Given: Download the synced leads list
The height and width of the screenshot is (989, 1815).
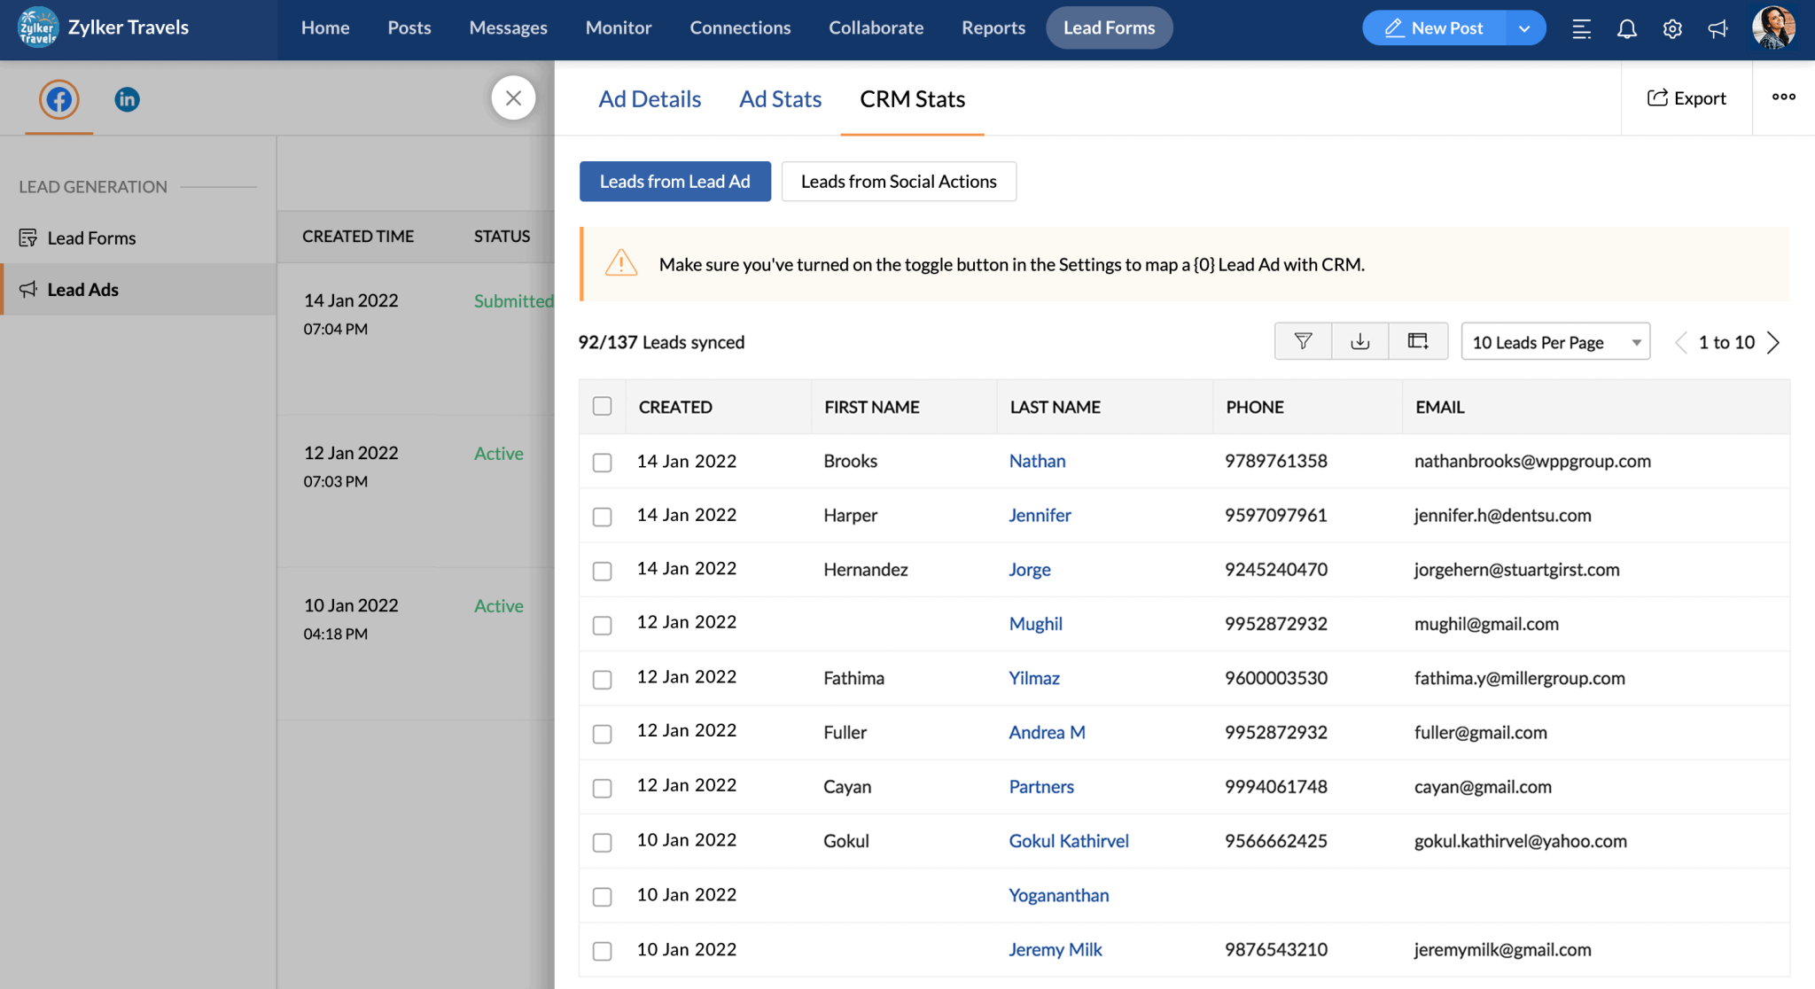Looking at the screenshot, I should pos(1360,341).
